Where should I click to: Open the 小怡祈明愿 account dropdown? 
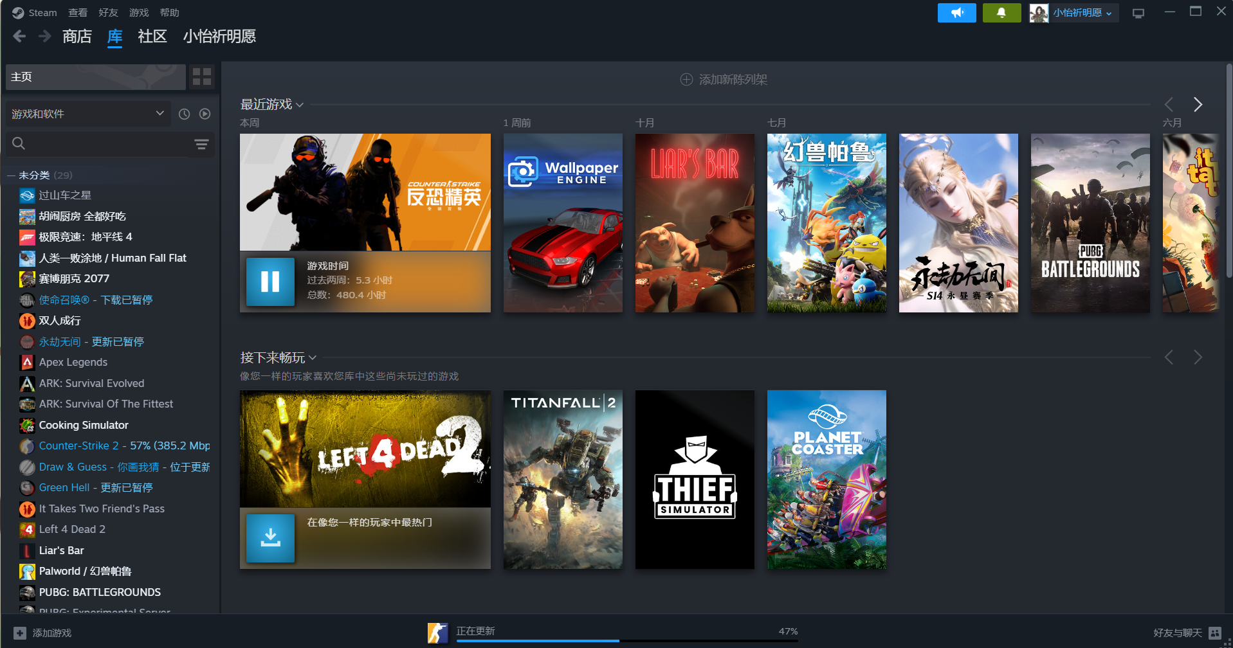(1074, 13)
